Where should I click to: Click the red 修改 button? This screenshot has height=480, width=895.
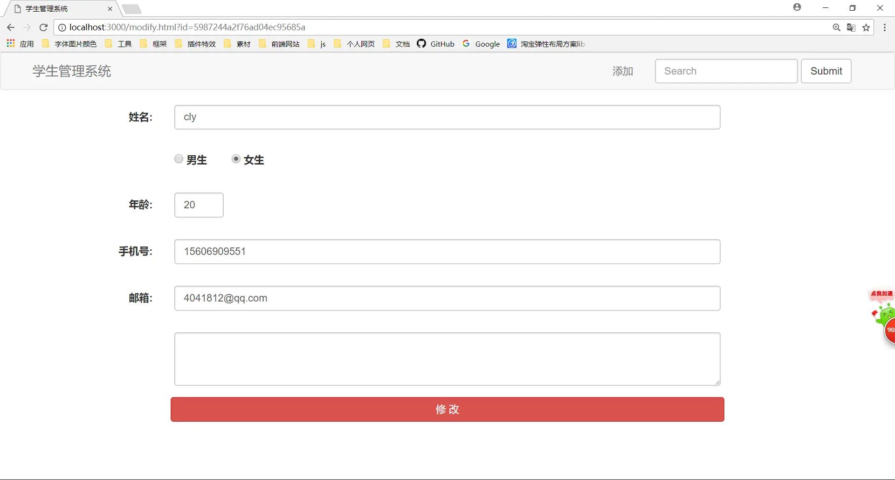tap(447, 410)
